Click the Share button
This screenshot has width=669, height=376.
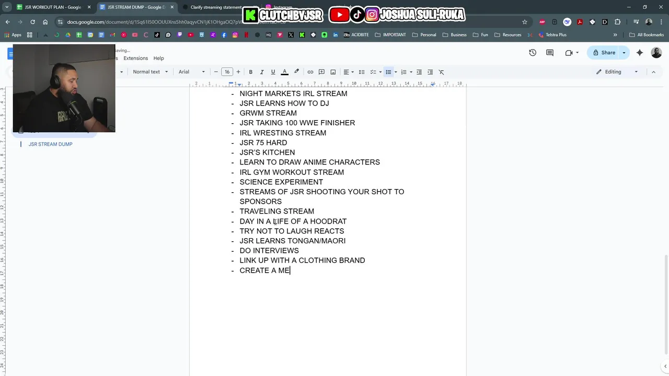click(603, 53)
